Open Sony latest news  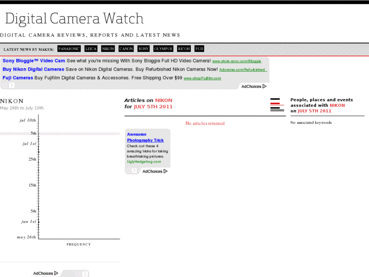[x=144, y=49]
